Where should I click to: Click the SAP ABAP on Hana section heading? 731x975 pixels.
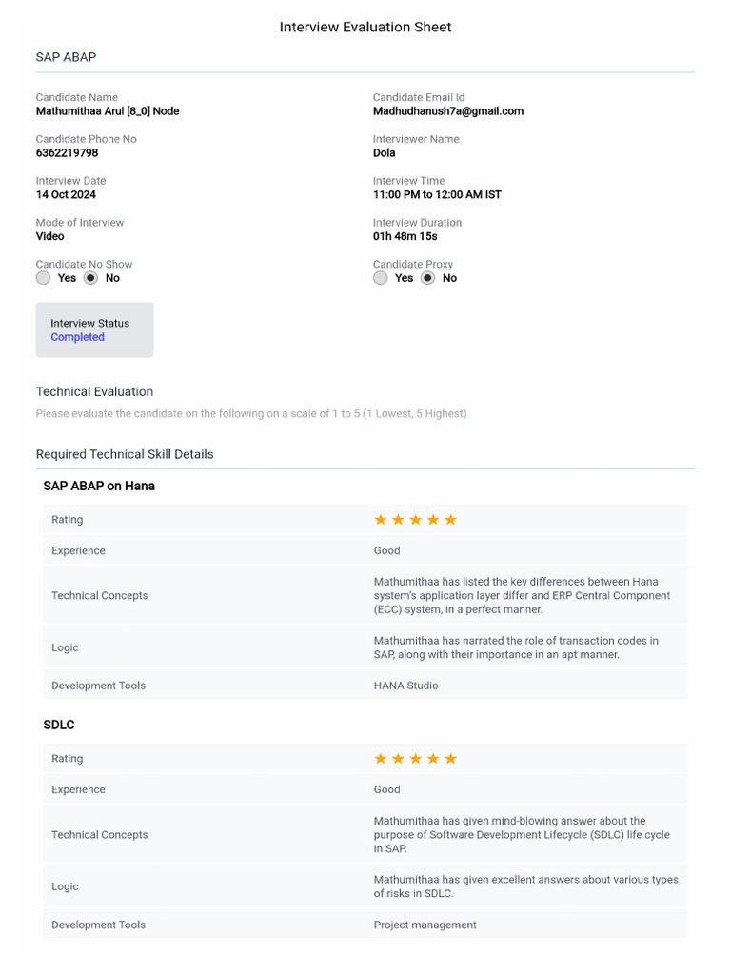point(99,486)
